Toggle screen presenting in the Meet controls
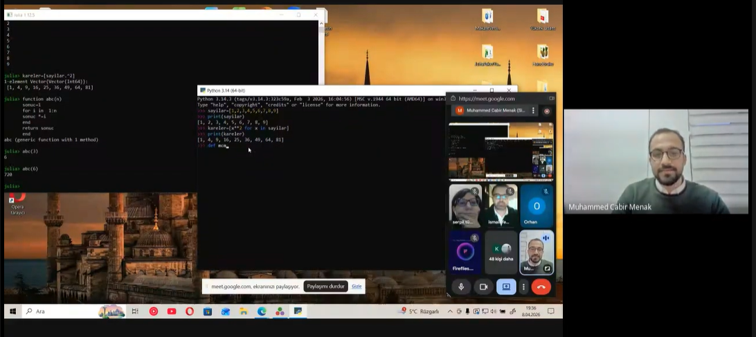This screenshot has width=756, height=337. (x=506, y=286)
